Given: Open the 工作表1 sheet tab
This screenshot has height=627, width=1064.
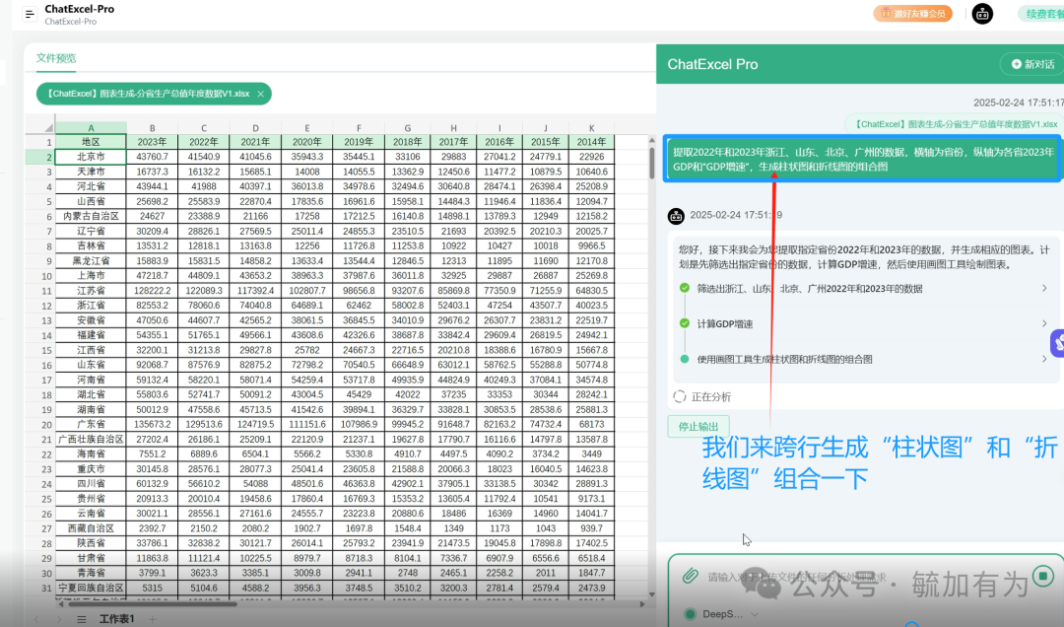Looking at the screenshot, I should [116, 619].
